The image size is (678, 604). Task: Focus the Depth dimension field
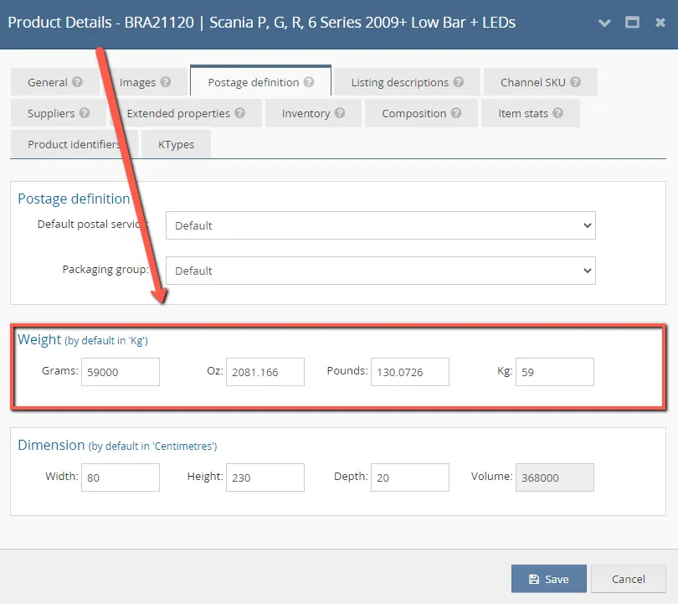pos(410,478)
